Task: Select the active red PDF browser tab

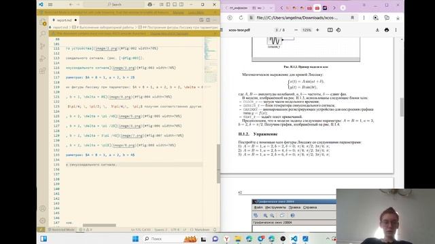Action: 317,7
